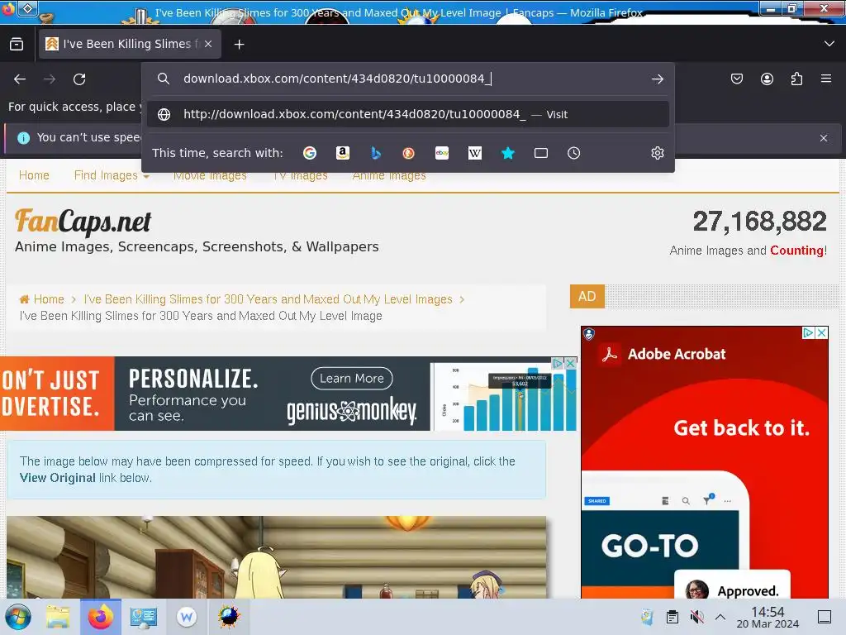Open the clipboard tray icon

click(673, 617)
